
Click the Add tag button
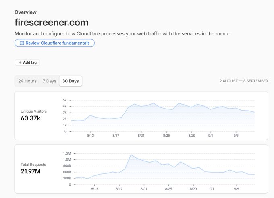27,62
